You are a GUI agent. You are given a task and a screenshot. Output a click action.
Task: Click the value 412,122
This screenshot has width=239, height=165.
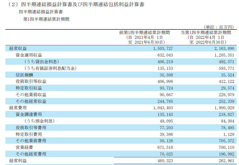(x=226, y=82)
